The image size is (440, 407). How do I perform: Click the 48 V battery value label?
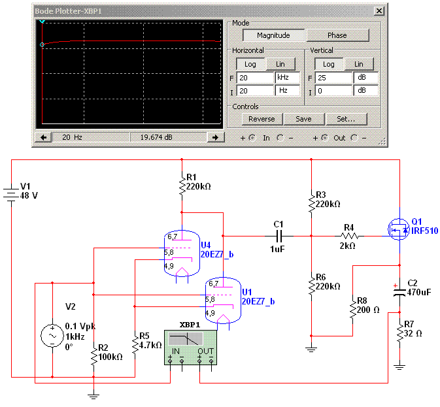(29, 195)
